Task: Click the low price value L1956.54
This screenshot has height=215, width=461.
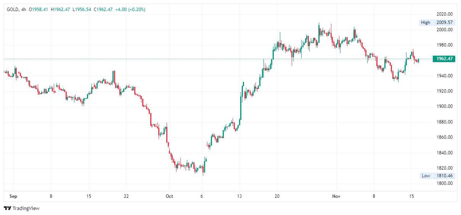Action: click(82, 9)
